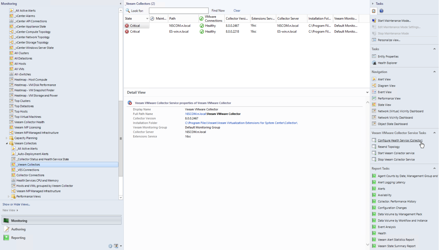
Task: Click the Veeam Collectors folder icon
Action: point(11,143)
